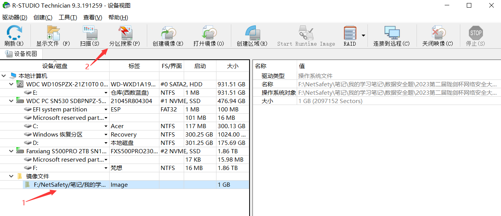Click the R-STUDIO app icon in title bar
501x216 pixels.
[x=6, y=5]
